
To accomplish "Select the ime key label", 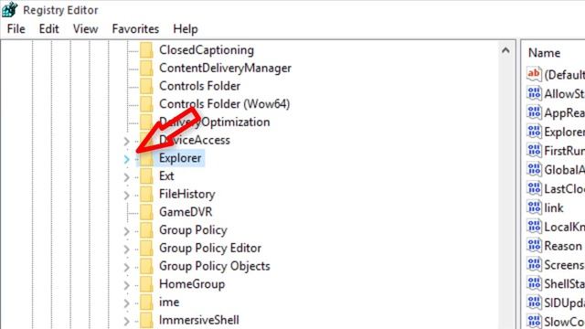I will [x=169, y=302].
